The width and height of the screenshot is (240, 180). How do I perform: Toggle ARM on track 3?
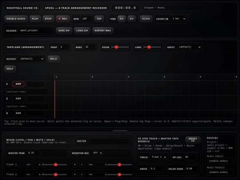click(x=18, y=113)
